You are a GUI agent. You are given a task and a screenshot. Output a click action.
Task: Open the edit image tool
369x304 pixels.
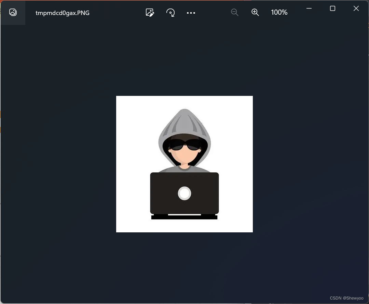(150, 12)
